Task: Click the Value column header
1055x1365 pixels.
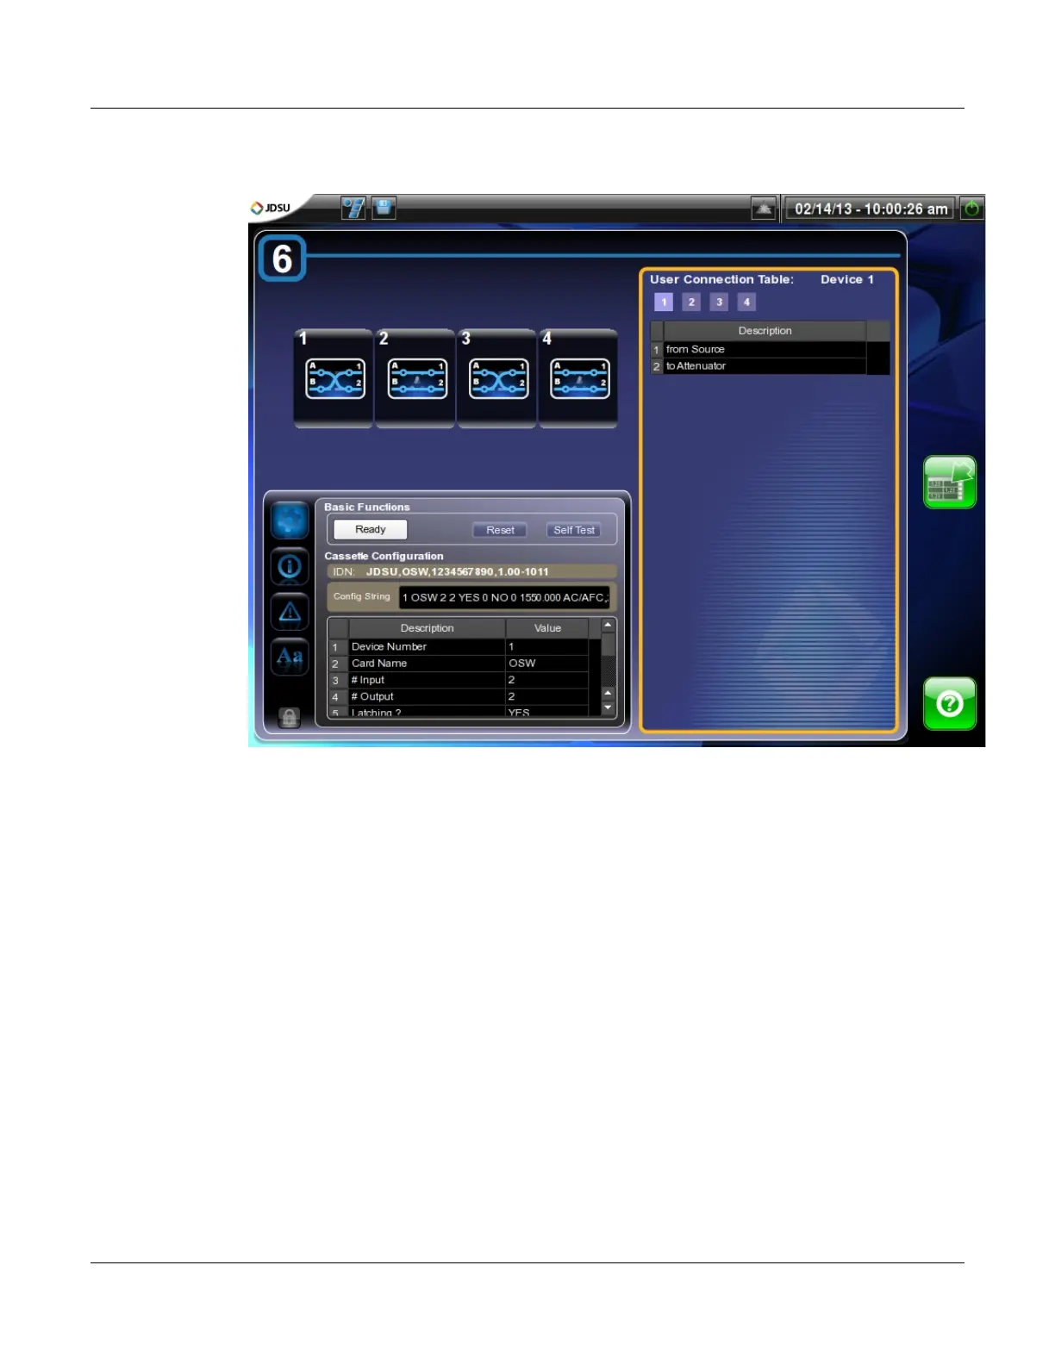Action: pyautogui.click(x=547, y=628)
